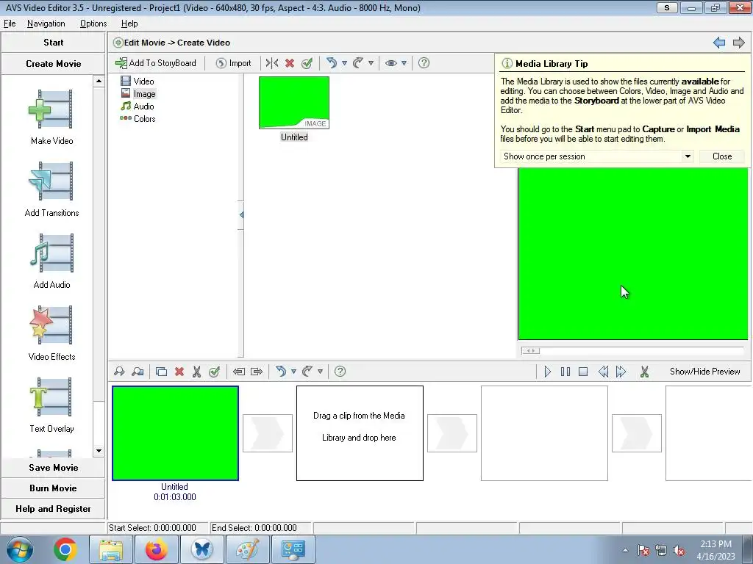Open the Navigation menu
The height and width of the screenshot is (564, 753).
tap(46, 23)
